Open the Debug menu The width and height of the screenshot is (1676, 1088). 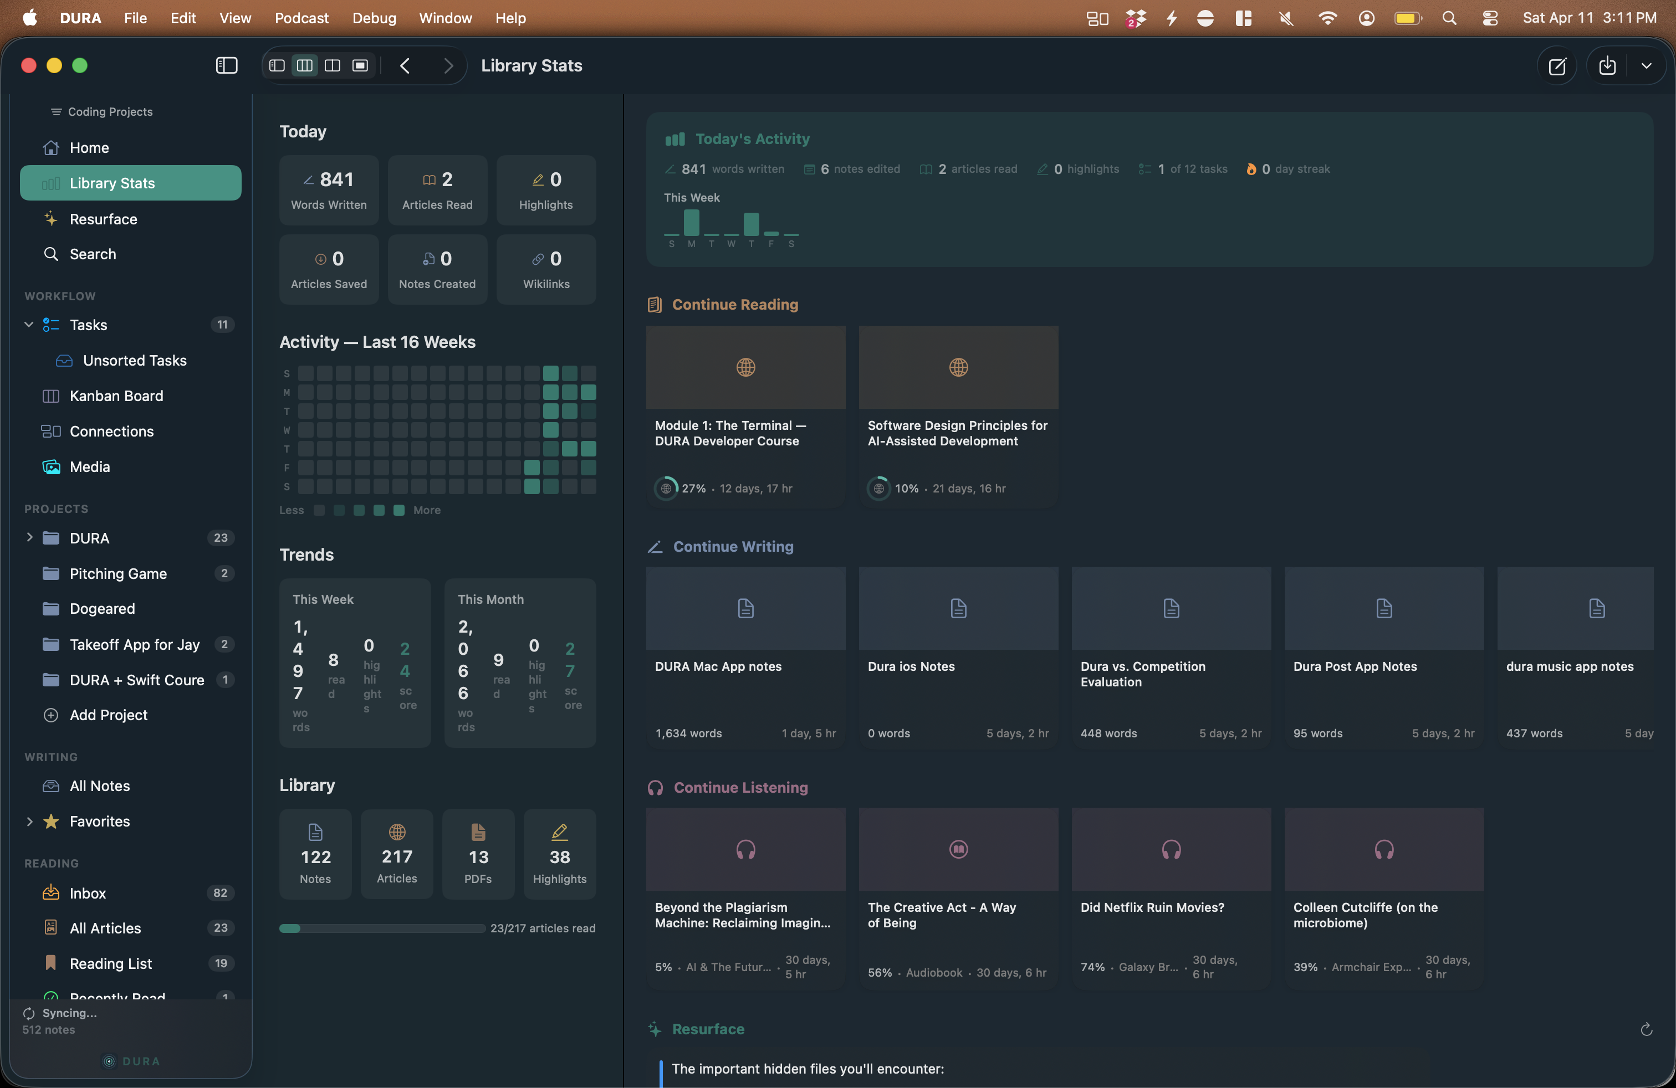point(374,18)
